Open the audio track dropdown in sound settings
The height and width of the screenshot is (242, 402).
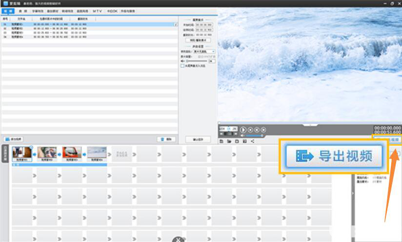pyautogui.click(x=204, y=52)
